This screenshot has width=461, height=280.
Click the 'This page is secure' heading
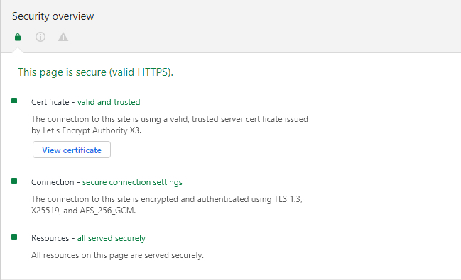click(96, 72)
